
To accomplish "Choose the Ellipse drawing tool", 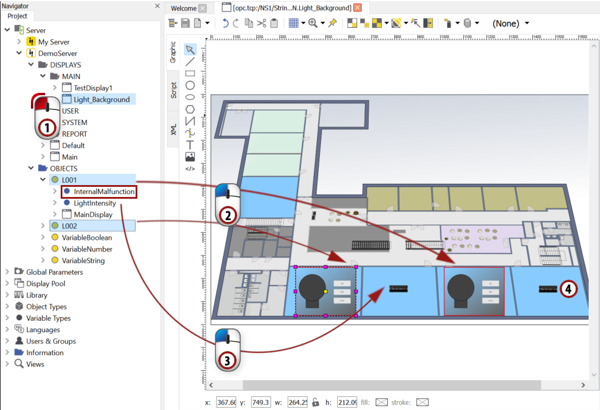I will click(191, 86).
